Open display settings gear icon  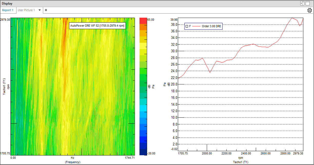(310, 10)
